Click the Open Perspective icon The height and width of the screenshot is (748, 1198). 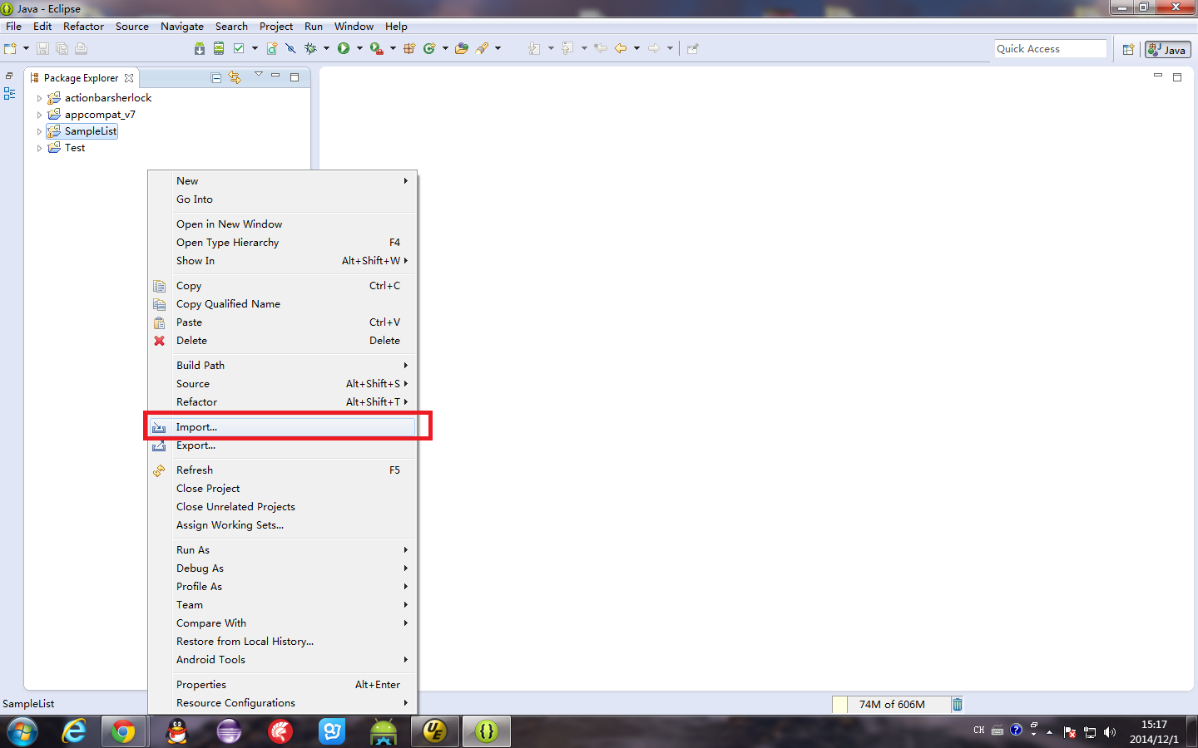[x=1128, y=49]
